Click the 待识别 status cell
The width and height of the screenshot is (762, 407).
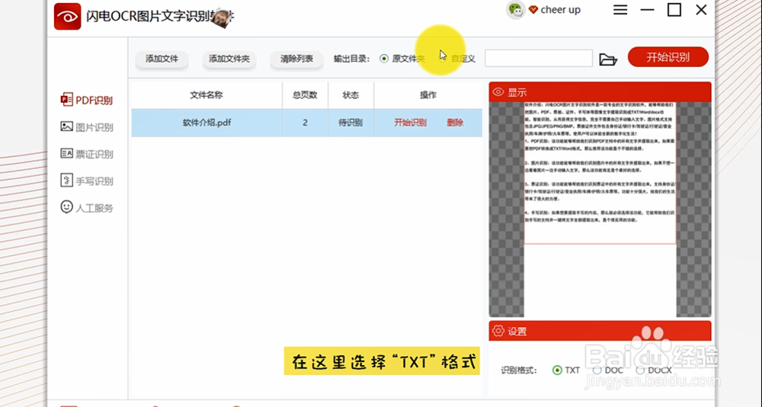[351, 123]
